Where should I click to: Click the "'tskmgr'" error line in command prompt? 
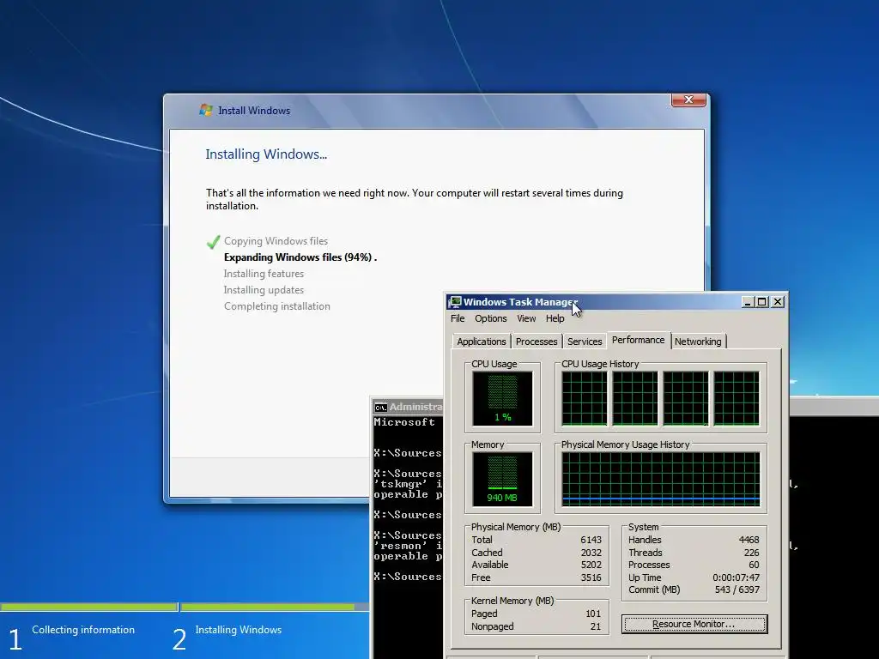click(408, 484)
